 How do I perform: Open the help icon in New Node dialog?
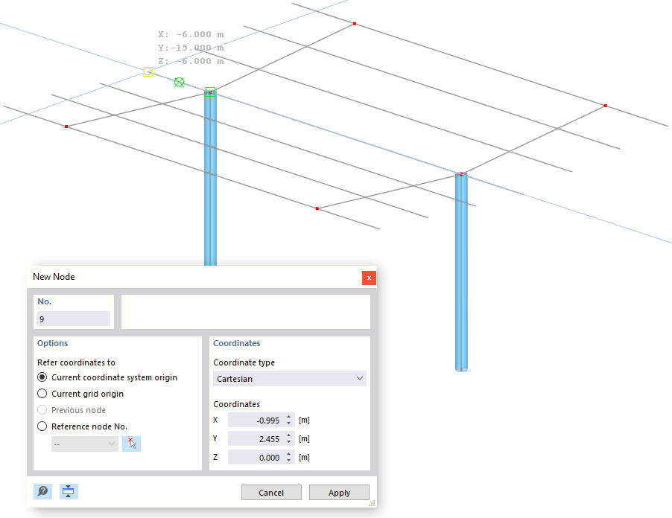43,491
